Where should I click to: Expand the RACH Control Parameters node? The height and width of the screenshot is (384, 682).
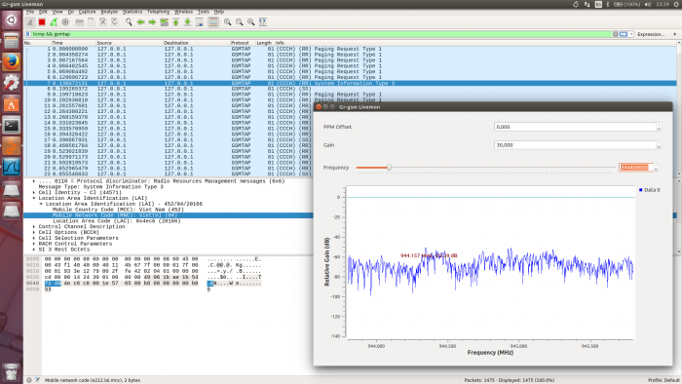tap(34, 244)
